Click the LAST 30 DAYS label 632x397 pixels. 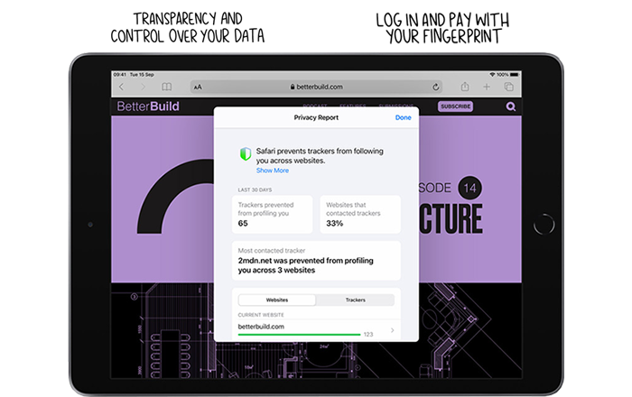tap(255, 189)
